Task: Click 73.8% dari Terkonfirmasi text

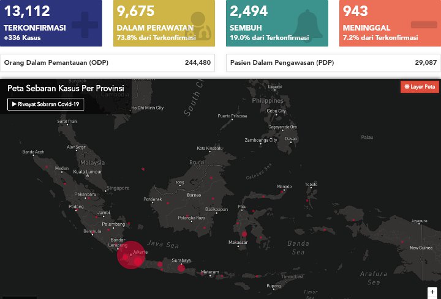Action: pos(156,37)
